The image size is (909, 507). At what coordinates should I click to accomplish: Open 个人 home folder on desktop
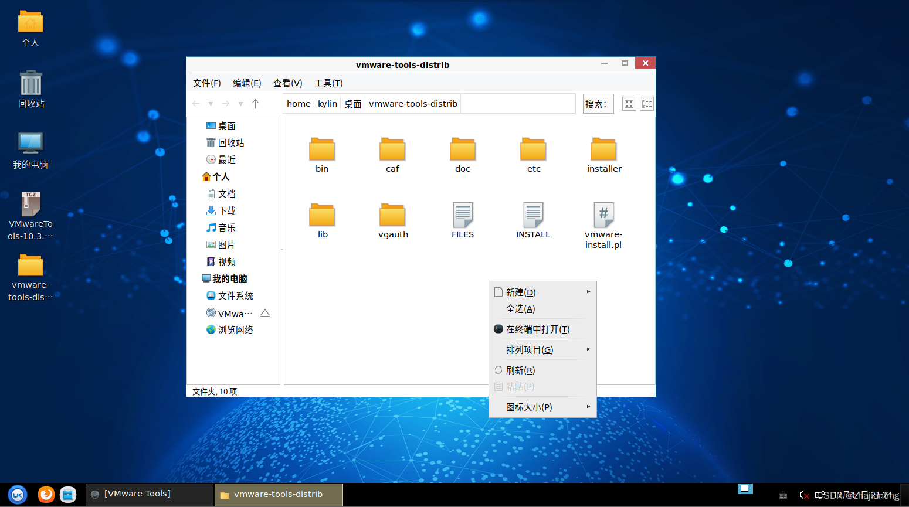(x=30, y=29)
